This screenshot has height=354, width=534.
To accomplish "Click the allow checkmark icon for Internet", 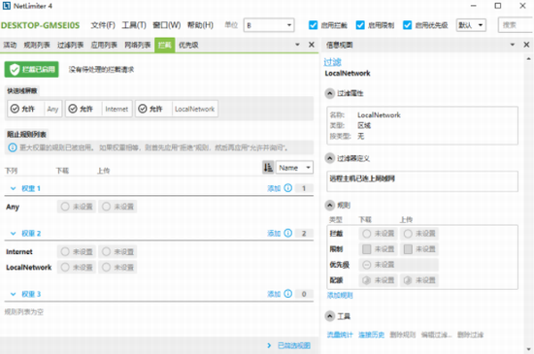I will click(73, 109).
